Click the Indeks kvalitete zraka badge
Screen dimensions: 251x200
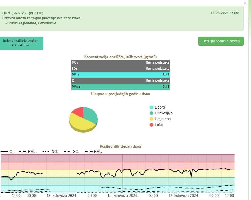click(22, 43)
